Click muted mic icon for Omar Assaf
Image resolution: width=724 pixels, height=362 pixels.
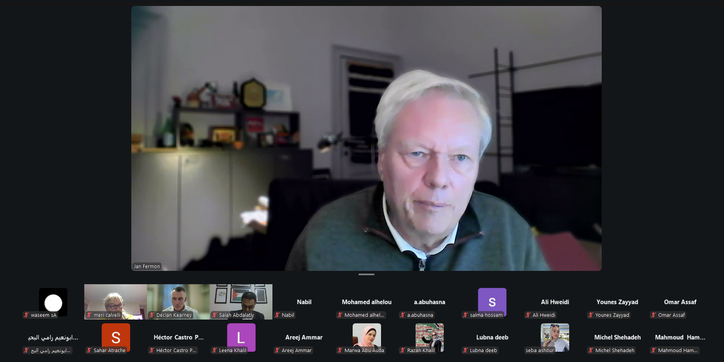[x=653, y=315]
